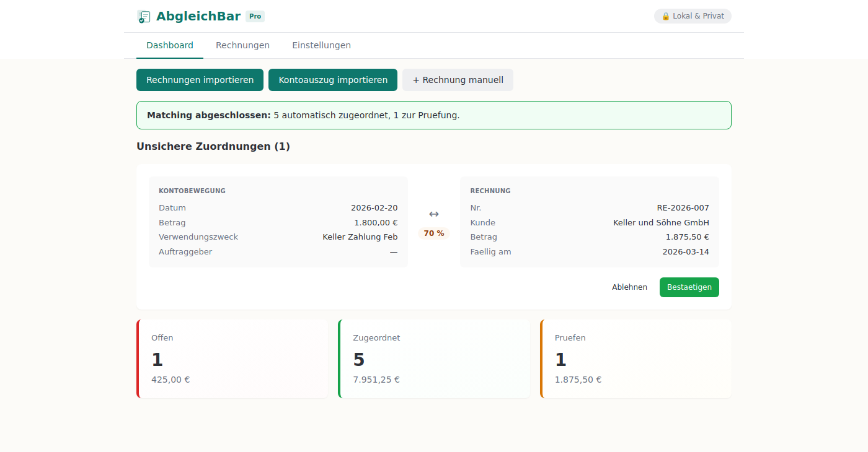Open the Zugeordnet summary card
Viewport: 868px width, 452px height.
434,358
